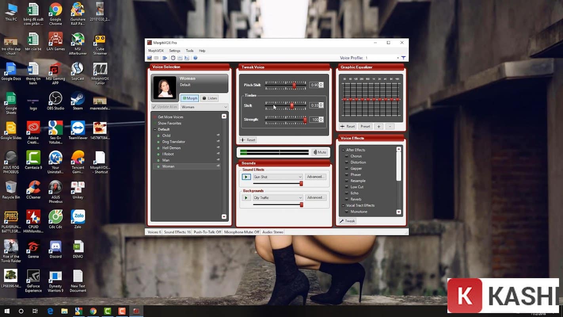The height and width of the screenshot is (317, 563).
Task: Enable the Distortion effect toggle
Action: pyautogui.click(x=346, y=162)
